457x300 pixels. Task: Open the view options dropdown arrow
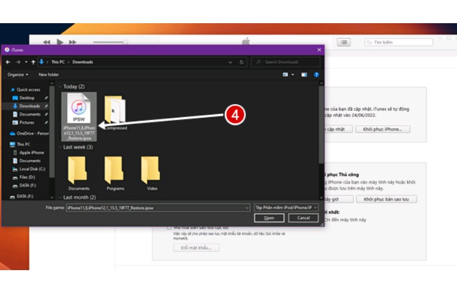coord(292,74)
